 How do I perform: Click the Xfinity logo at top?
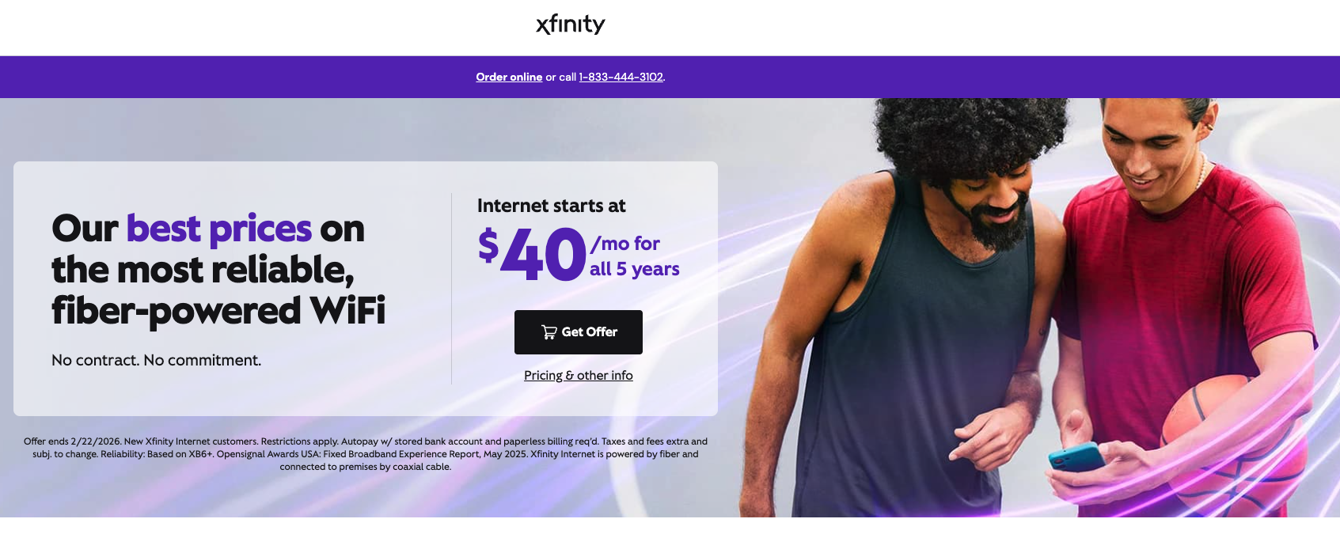(x=571, y=25)
